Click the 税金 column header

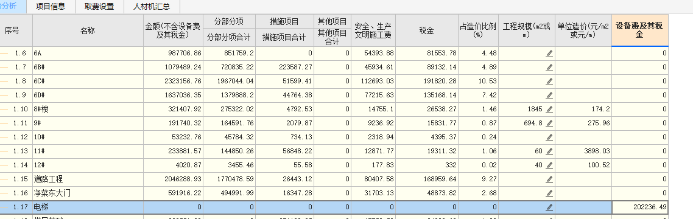(x=426, y=30)
